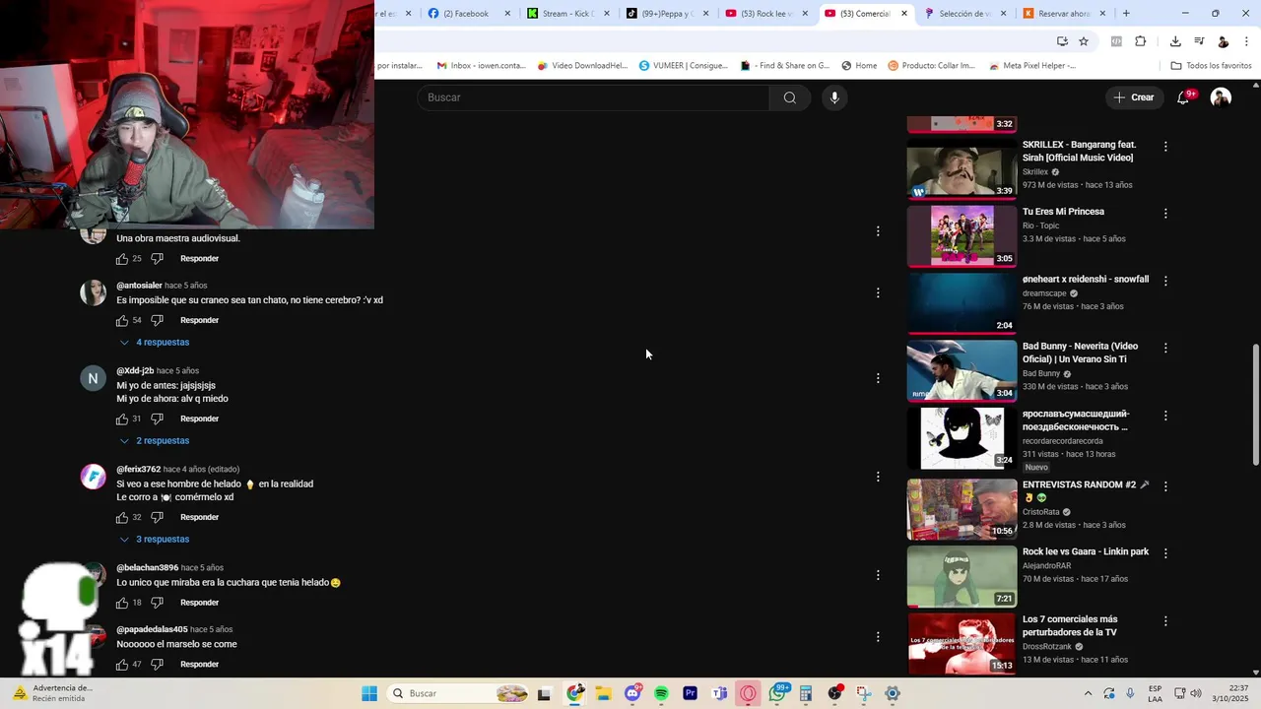Open Spotify from the taskbar
1261x709 pixels.
coord(661,693)
